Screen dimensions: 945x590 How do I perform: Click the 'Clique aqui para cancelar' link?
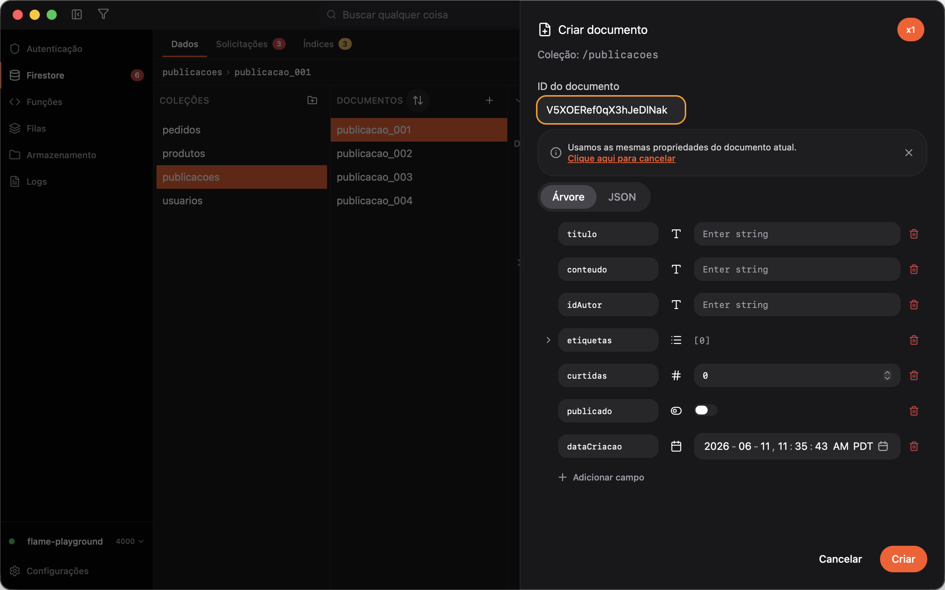621,159
